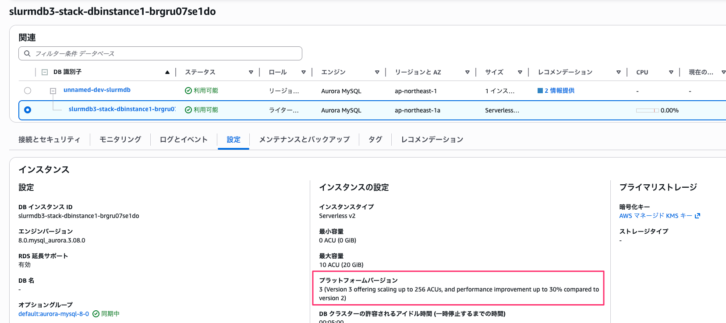Select the slurmdb3-stack-dbinstance1 radio button
Image resolution: width=726 pixels, height=323 pixels.
(28, 110)
